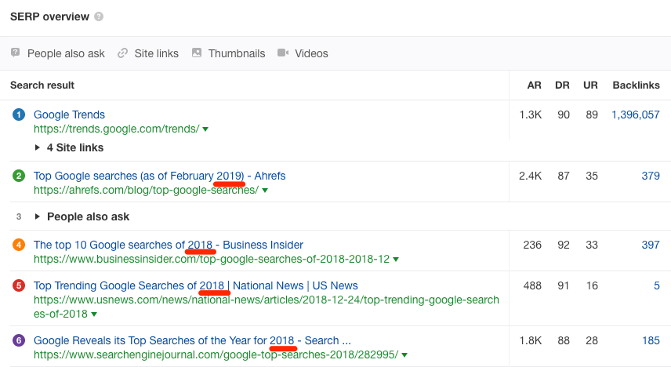Screen dimensions: 671x367
Task: Open Top Trending Google Searches US News link
Action: [x=195, y=285]
